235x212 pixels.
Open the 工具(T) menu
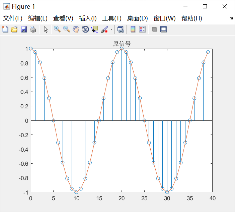[x=112, y=18]
